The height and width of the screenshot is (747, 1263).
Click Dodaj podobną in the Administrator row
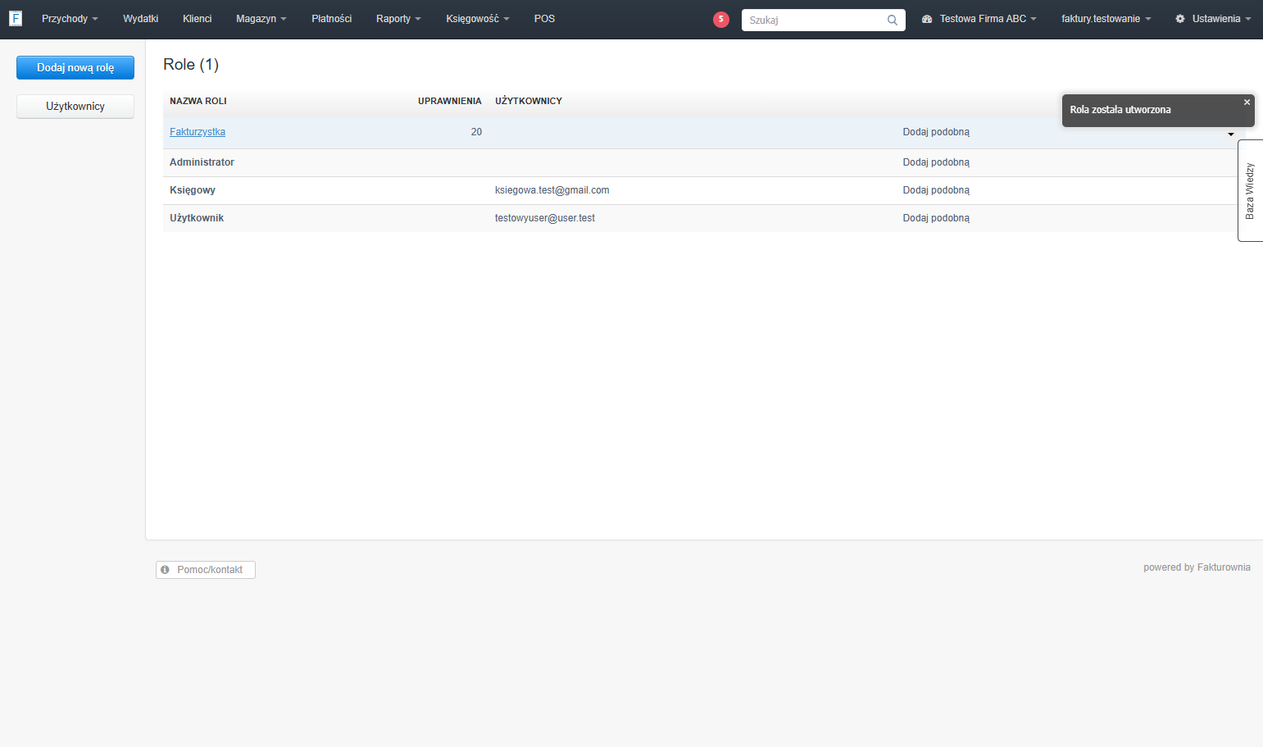point(936,162)
